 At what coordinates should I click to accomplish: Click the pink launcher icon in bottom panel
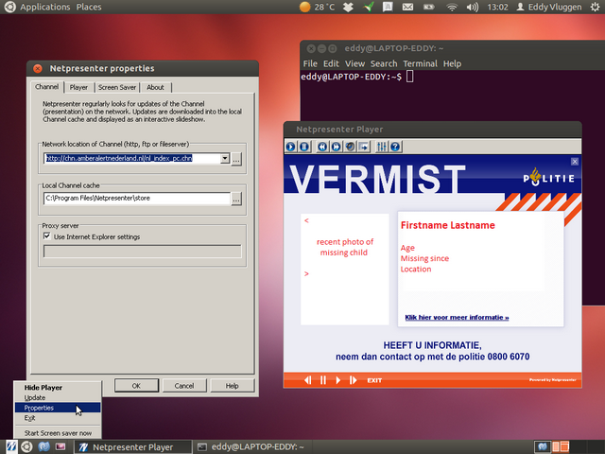60,446
